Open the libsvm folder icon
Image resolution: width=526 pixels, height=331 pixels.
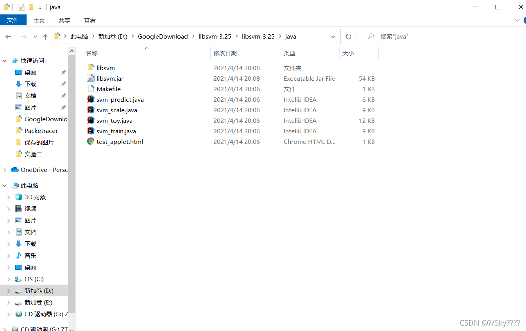click(91, 68)
